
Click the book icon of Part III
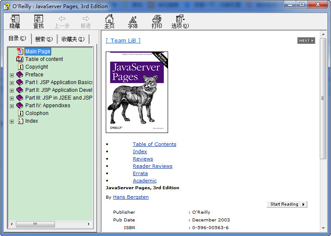click(20, 97)
